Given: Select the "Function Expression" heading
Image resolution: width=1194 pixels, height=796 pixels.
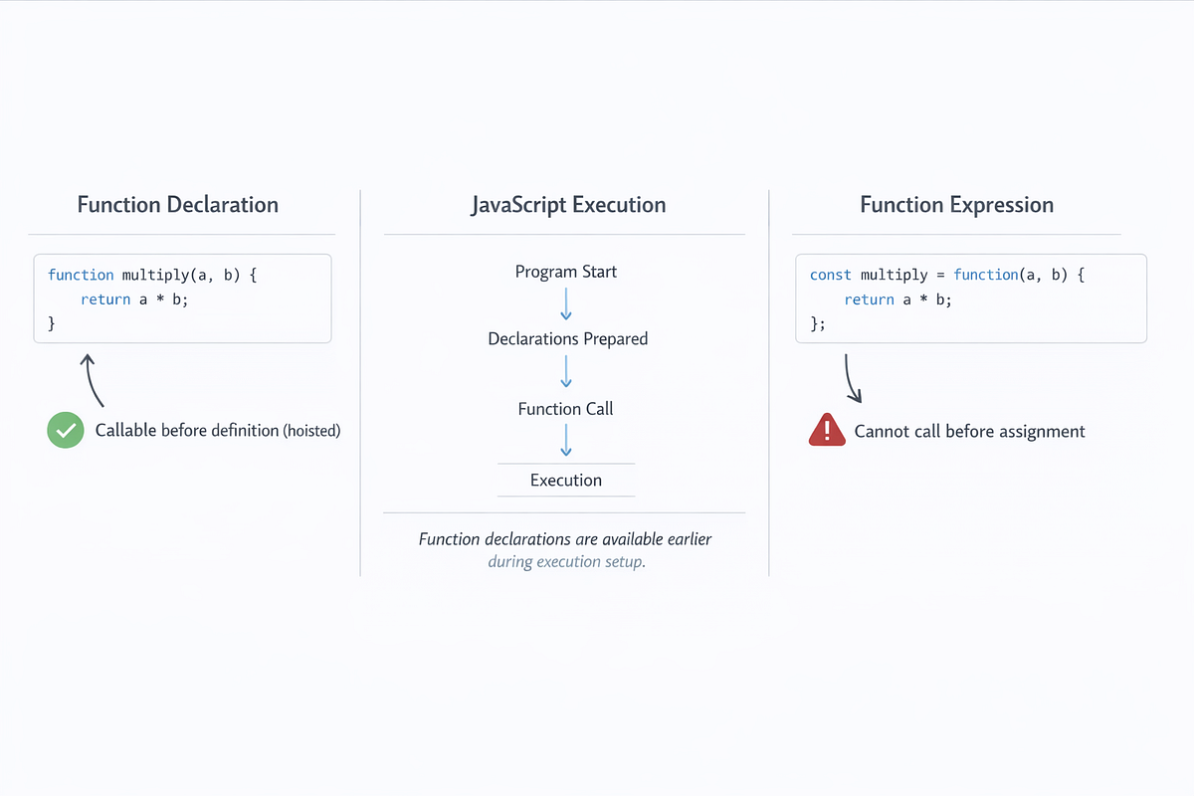Looking at the screenshot, I should [x=956, y=205].
